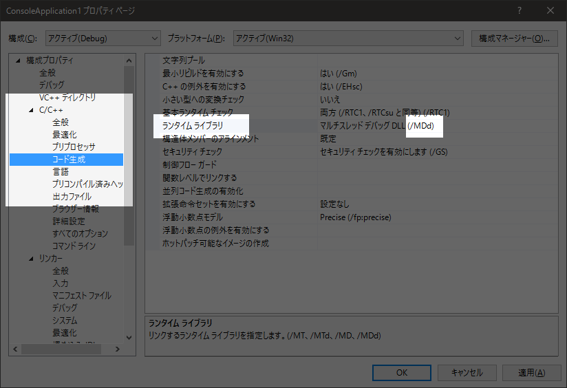Select 全般 under C/C++
This screenshot has height=388, width=567.
[x=61, y=122]
